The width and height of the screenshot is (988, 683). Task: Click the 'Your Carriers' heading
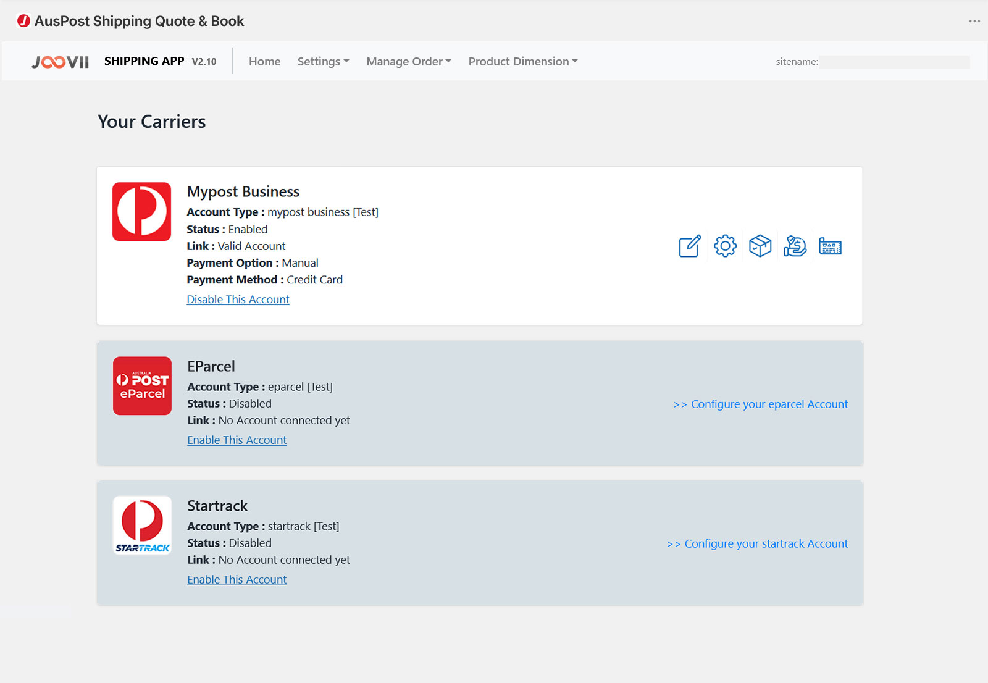click(x=152, y=122)
